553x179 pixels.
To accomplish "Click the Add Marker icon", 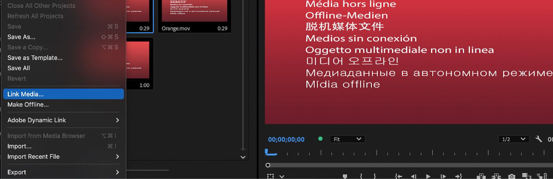I will tap(345, 176).
